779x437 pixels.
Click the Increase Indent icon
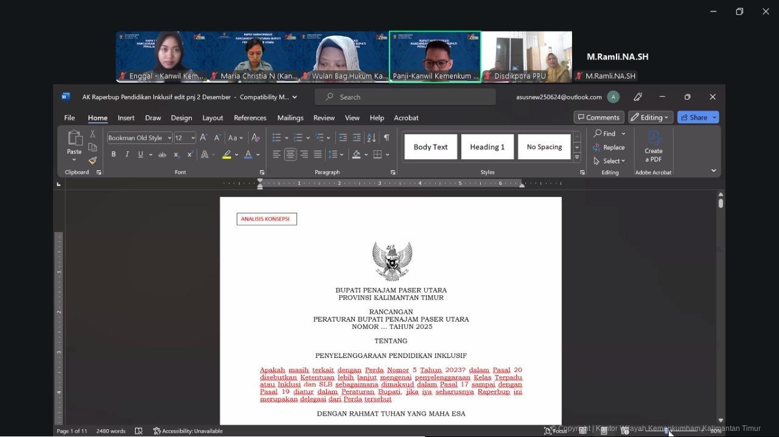point(357,138)
